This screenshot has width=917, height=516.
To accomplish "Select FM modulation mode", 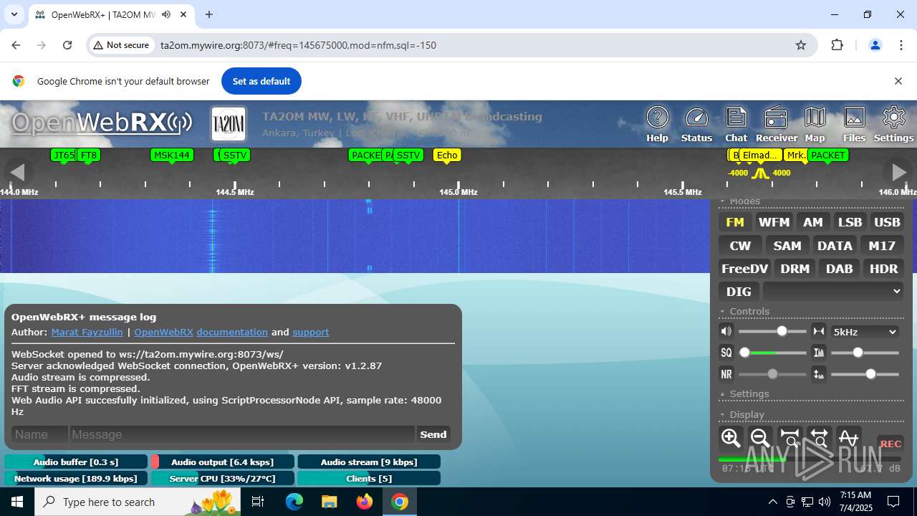I will pyautogui.click(x=735, y=222).
